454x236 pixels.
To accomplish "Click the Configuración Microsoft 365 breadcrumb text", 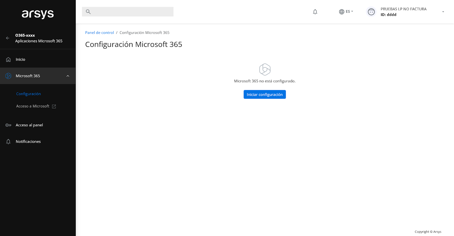I will click(x=144, y=33).
